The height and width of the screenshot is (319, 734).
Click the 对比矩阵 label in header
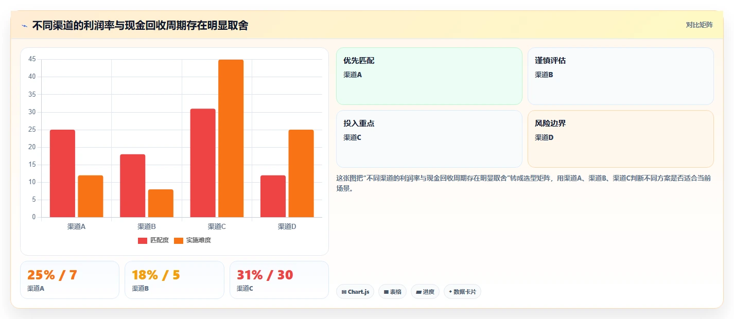(x=700, y=25)
